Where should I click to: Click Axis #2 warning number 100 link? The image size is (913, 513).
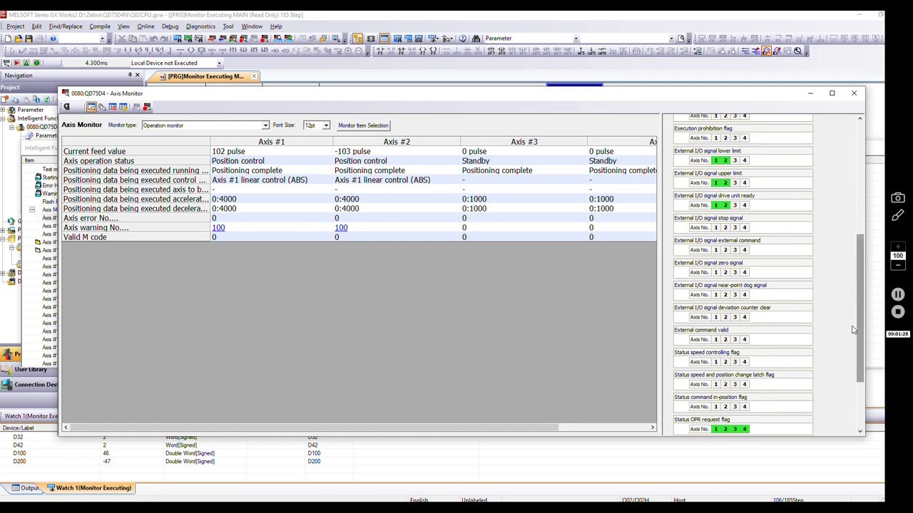(341, 228)
